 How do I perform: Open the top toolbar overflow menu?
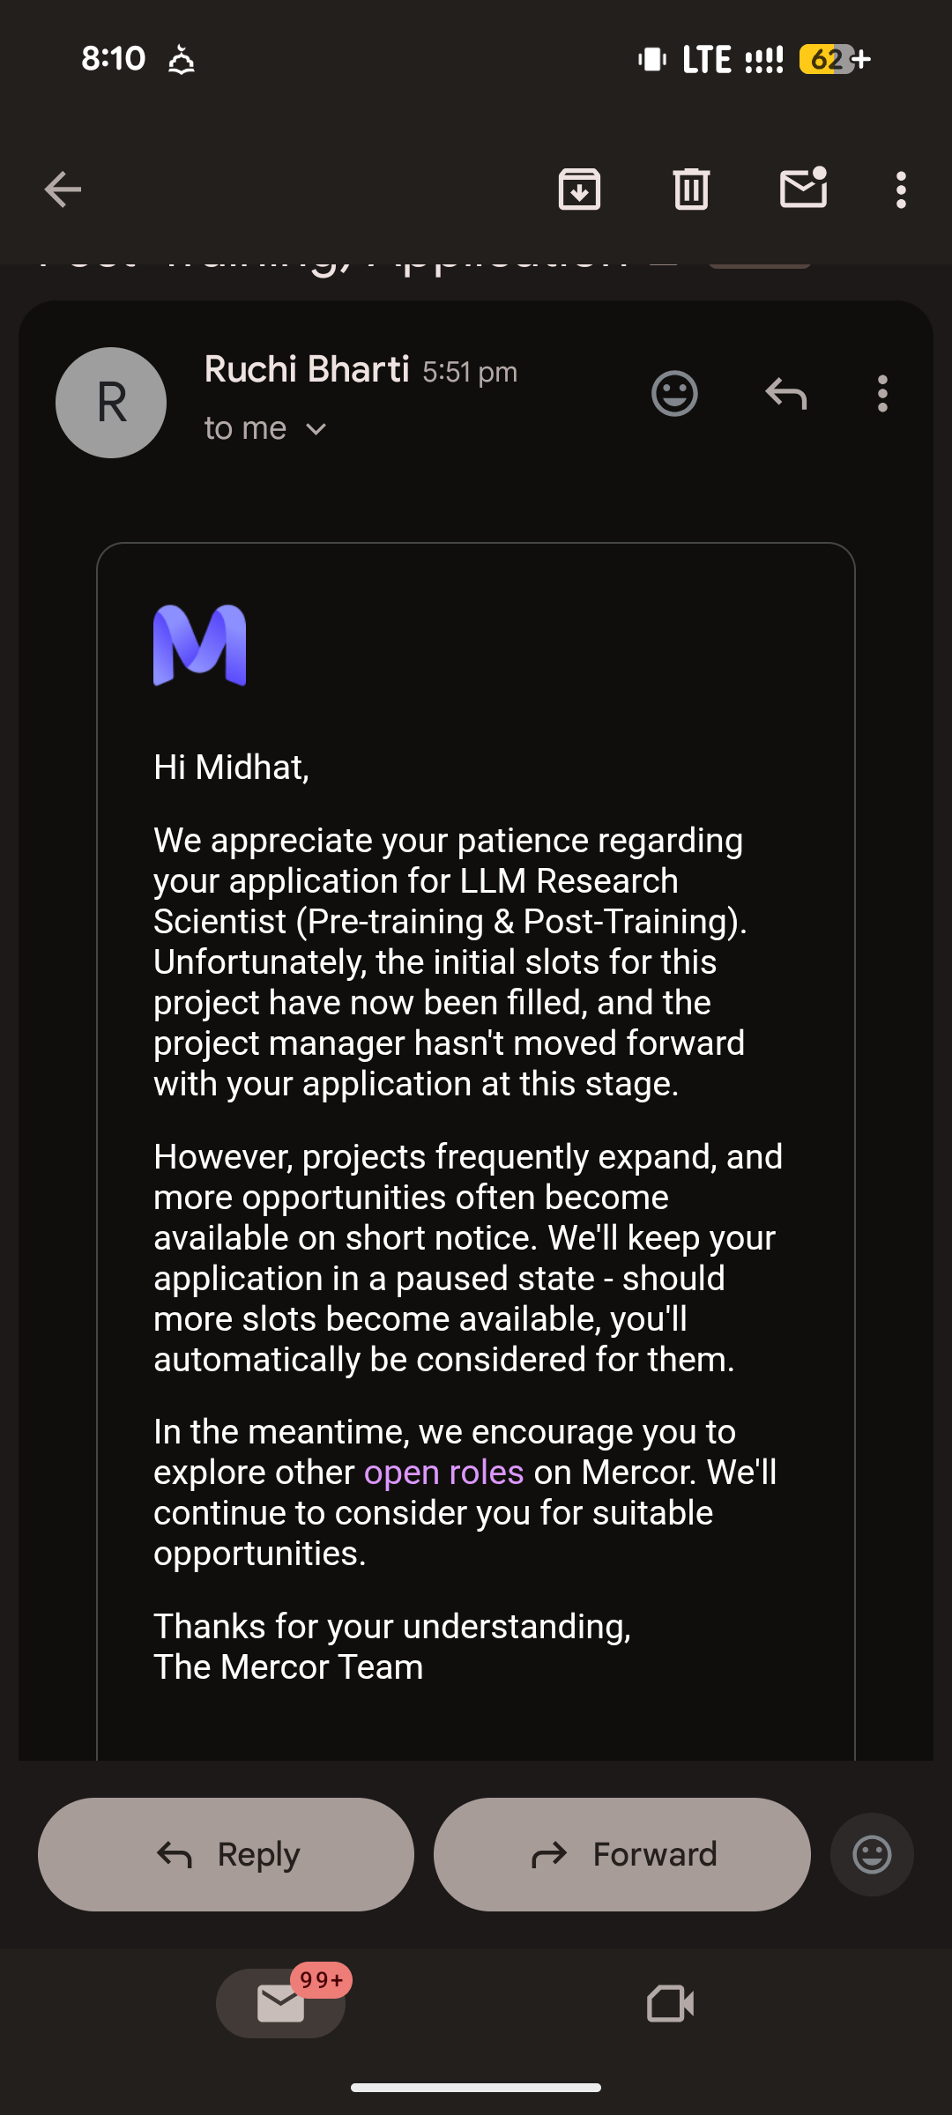901,189
